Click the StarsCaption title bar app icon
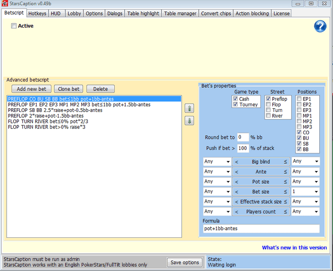Screen dimensions: 333x271 (x=5, y=3)
